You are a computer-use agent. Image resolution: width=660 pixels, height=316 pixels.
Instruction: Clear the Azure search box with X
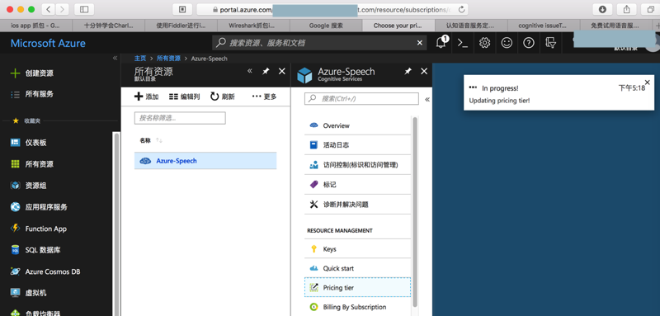[x=420, y=43]
